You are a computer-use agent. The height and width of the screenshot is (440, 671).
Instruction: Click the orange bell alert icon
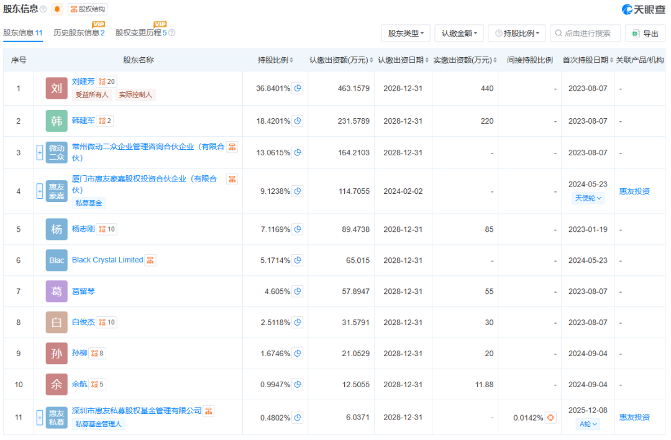click(57, 9)
